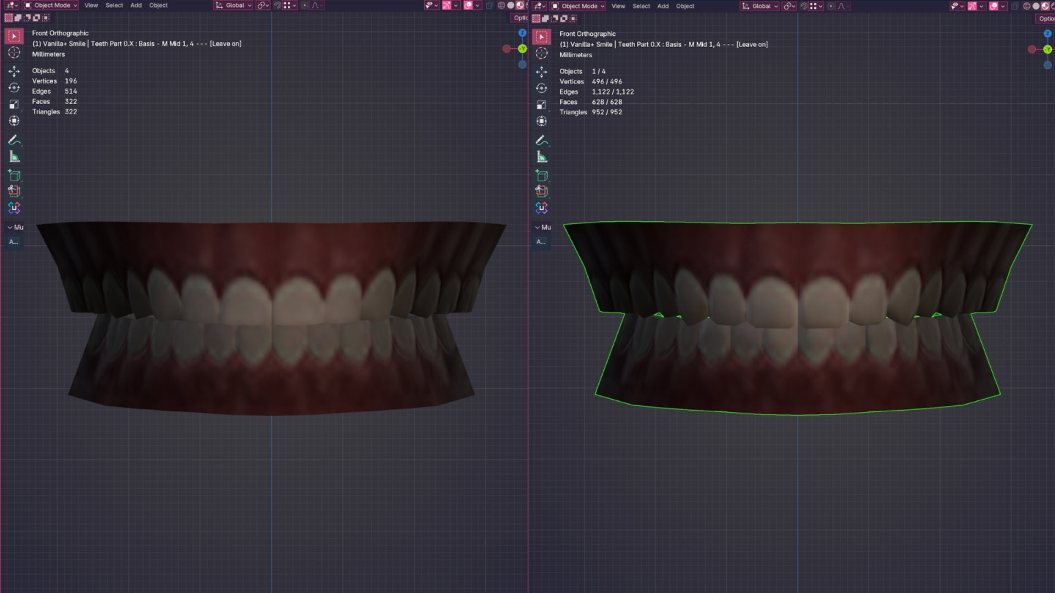Image resolution: width=1055 pixels, height=593 pixels.
Task: Select the Move tool in right viewport
Action: click(x=542, y=72)
